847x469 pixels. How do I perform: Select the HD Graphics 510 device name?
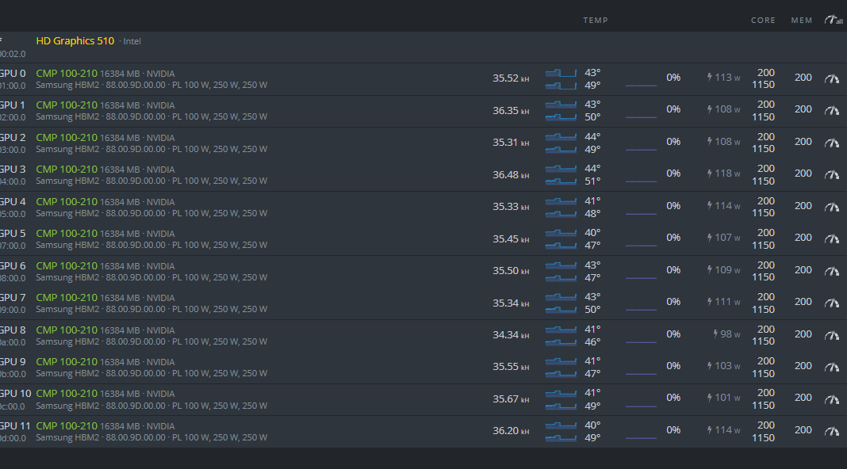coord(75,40)
